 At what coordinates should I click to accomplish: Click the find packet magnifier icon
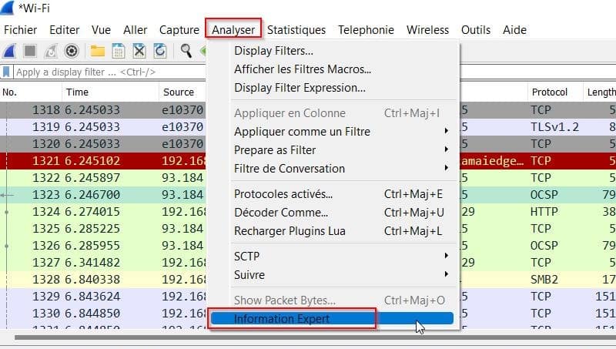tap(186, 51)
